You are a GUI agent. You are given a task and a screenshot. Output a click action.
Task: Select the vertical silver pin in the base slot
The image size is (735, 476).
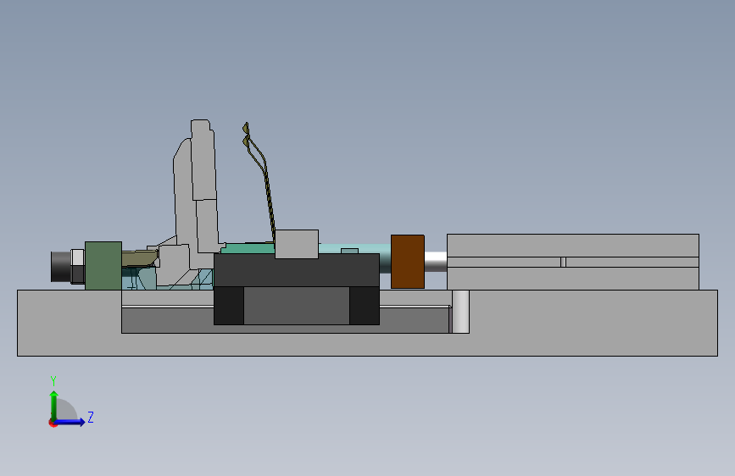(460, 312)
